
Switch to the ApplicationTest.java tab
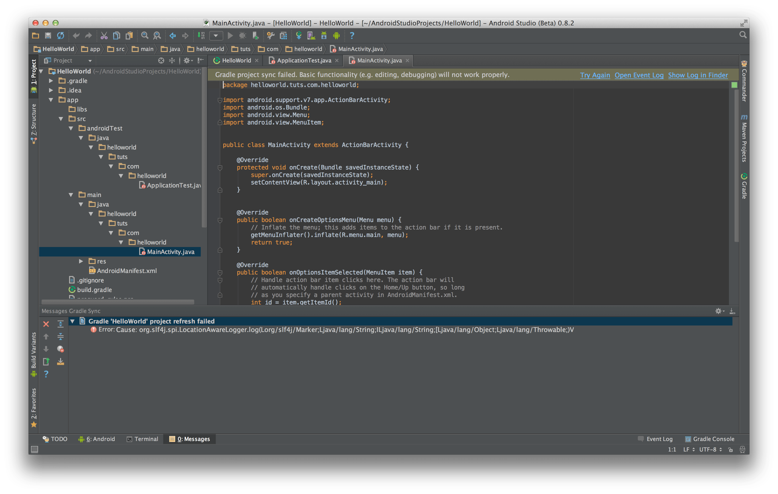coord(304,60)
